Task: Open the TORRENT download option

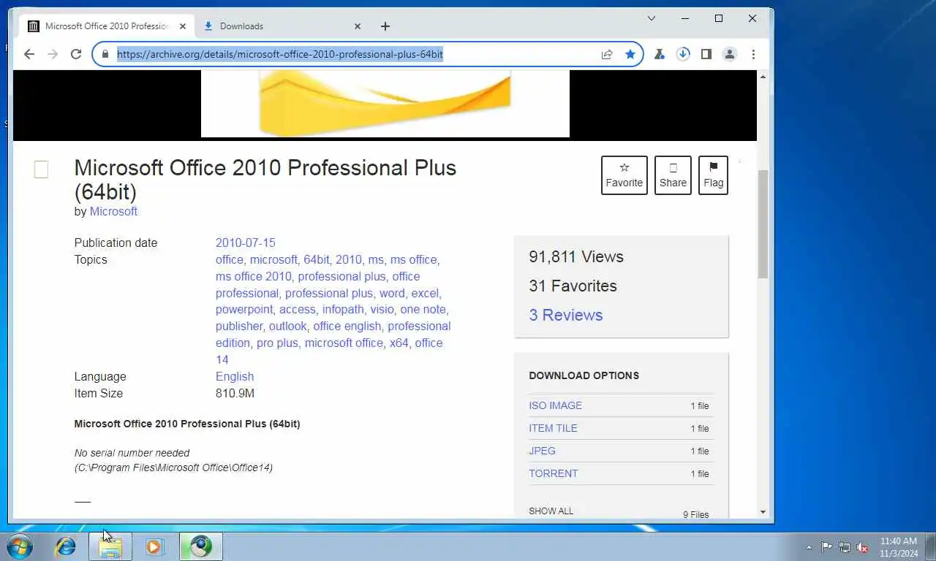Action: click(554, 473)
